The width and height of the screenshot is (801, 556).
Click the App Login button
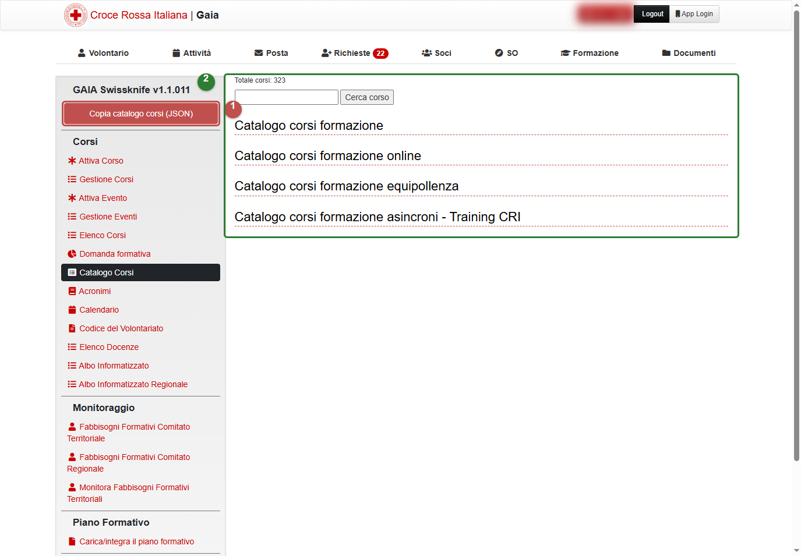pos(694,14)
